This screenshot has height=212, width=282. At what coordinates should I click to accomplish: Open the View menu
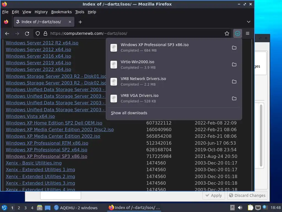(27, 12)
